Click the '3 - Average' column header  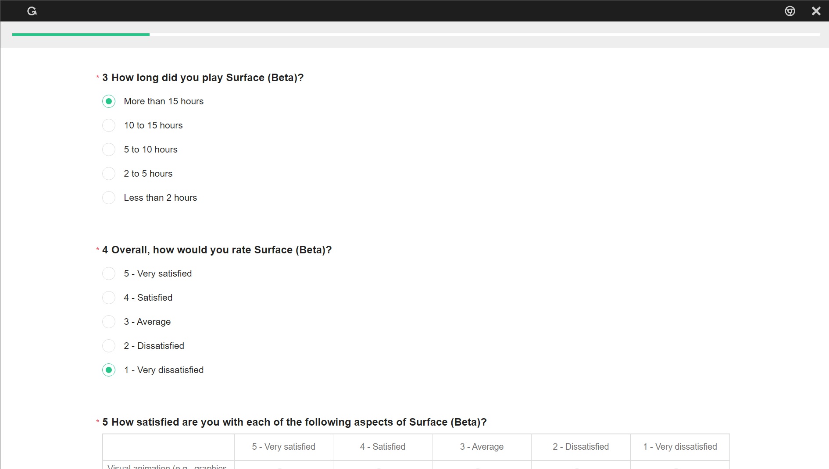pyautogui.click(x=482, y=447)
